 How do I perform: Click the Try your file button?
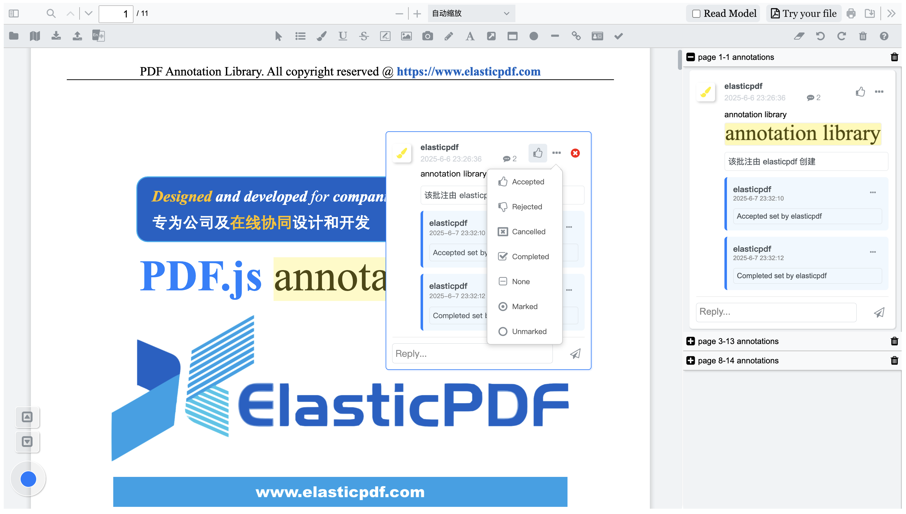point(803,13)
